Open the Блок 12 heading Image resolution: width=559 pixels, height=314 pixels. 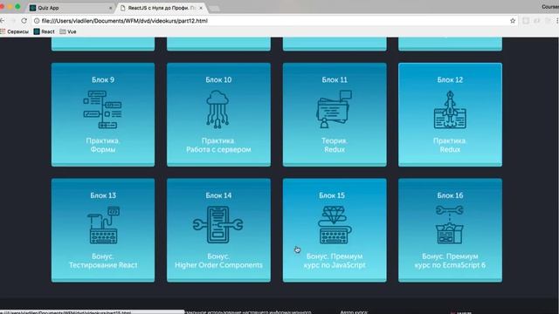[x=450, y=79]
